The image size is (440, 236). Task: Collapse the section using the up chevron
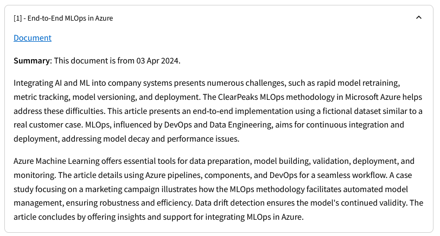(x=418, y=18)
